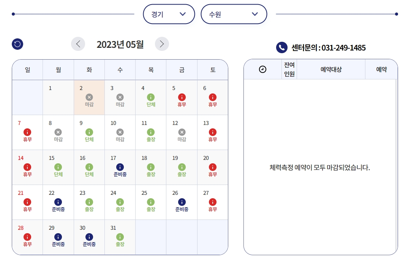
Task: Click the 마감 closed icon on May 2
Action: tap(89, 97)
